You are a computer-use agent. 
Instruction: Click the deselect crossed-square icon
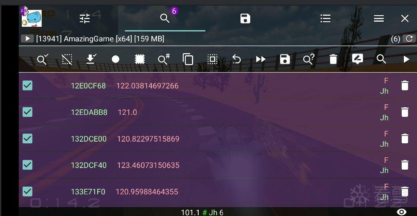(x=67, y=59)
